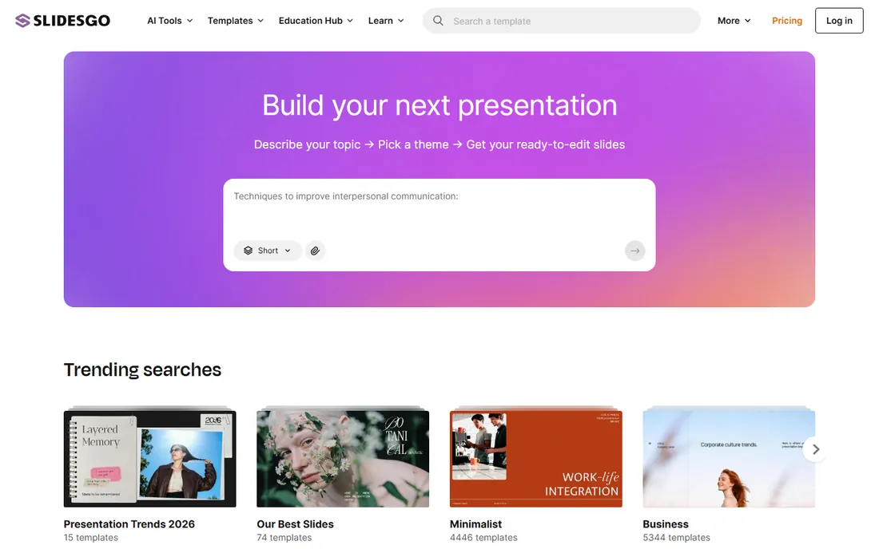This screenshot has width=879, height=549.
Task: Open the More dropdown menu
Action: [734, 21]
